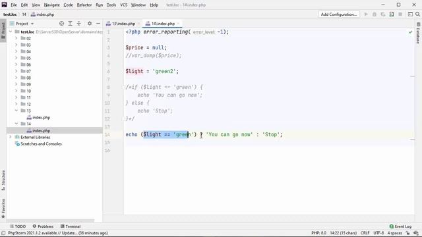Image resolution: width=422 pixels, height=237 pixels.
Task: Open the TODO tool window
Action: (x=18, y=226)
